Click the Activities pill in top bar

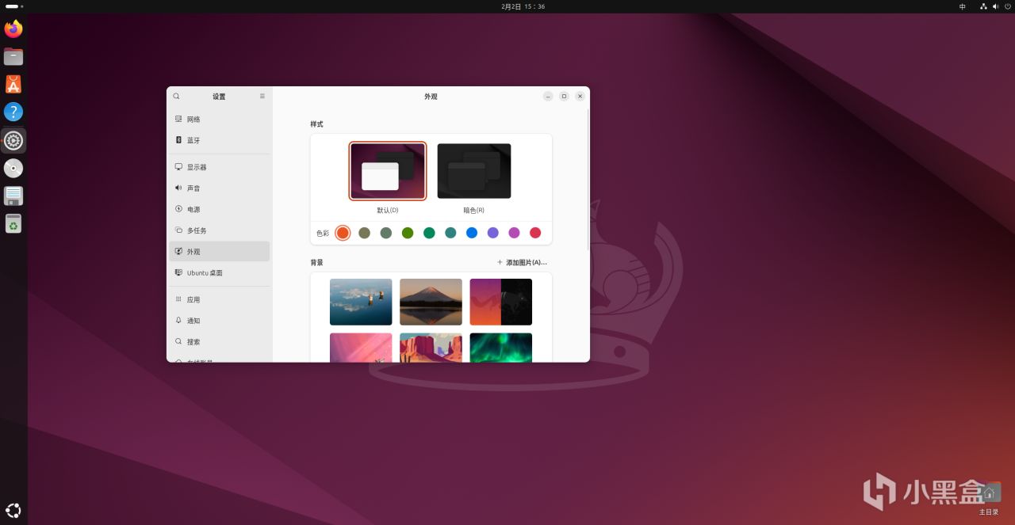[12, 6]
